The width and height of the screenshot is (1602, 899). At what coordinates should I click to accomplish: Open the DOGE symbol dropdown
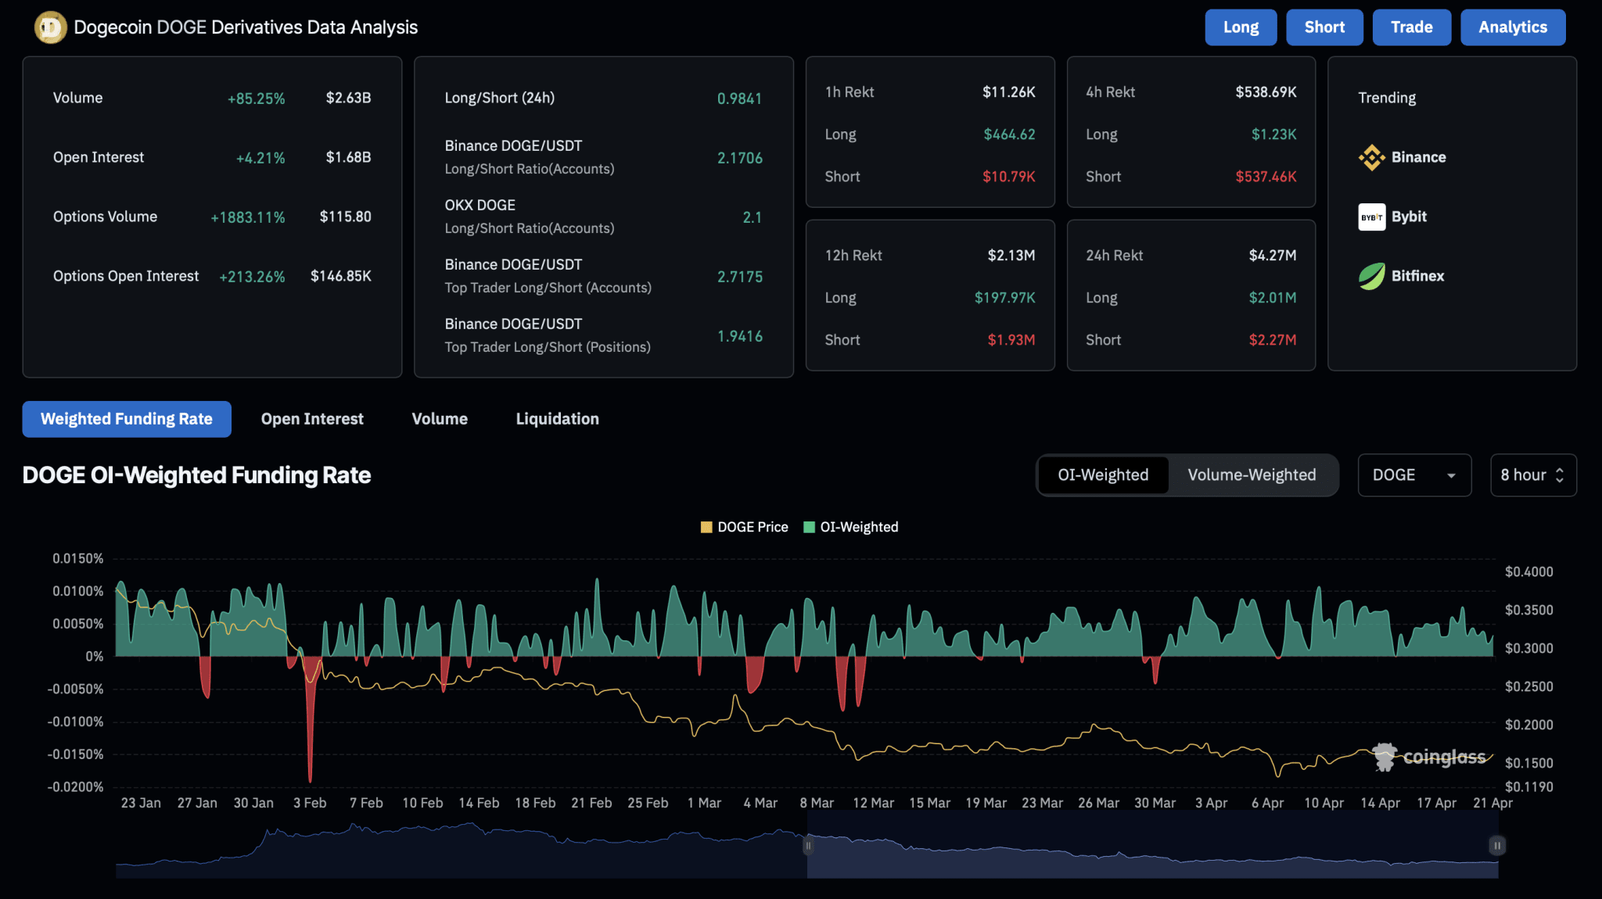pyautogui.click(x=1413, y=475)
